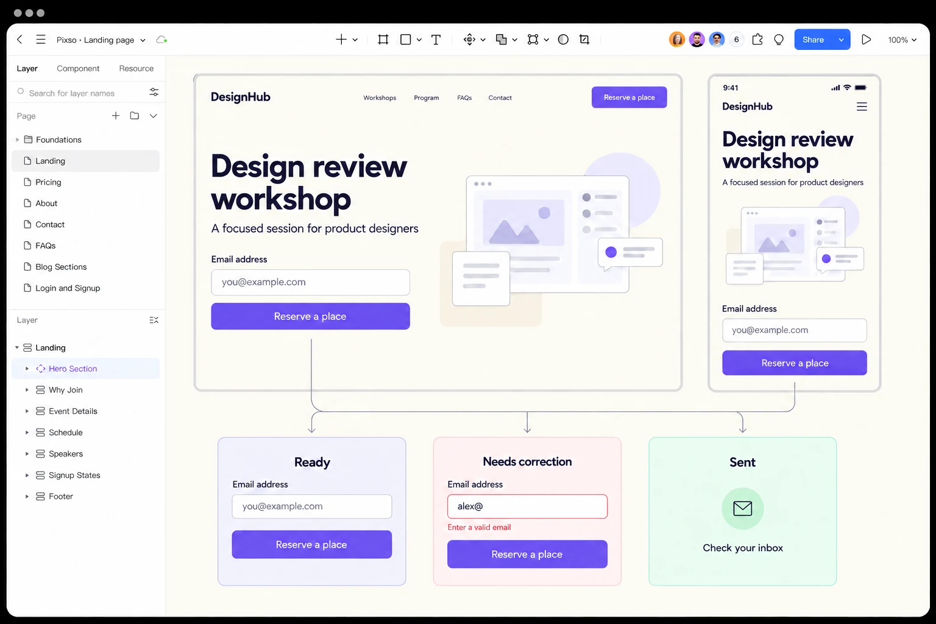Open layer search filter settings icon
936x624 pixels.
tap(154, 92)
